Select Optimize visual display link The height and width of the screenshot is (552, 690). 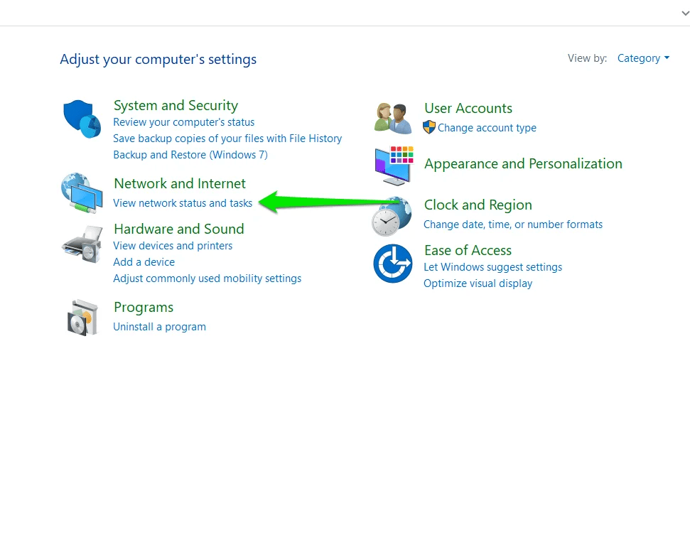[x=478, y=283]
